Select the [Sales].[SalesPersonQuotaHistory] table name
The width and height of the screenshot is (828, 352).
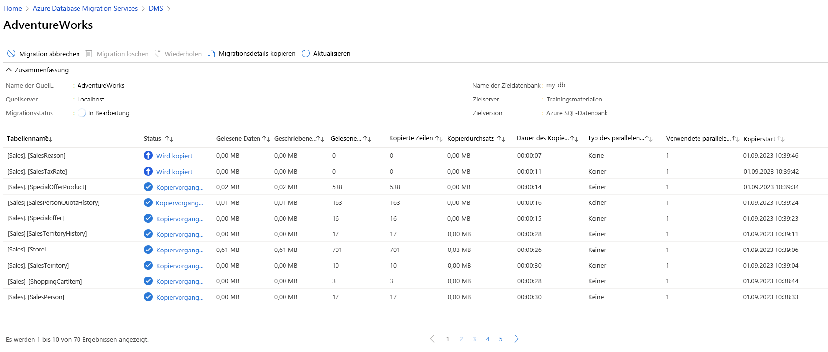click(x=53, y=203)
